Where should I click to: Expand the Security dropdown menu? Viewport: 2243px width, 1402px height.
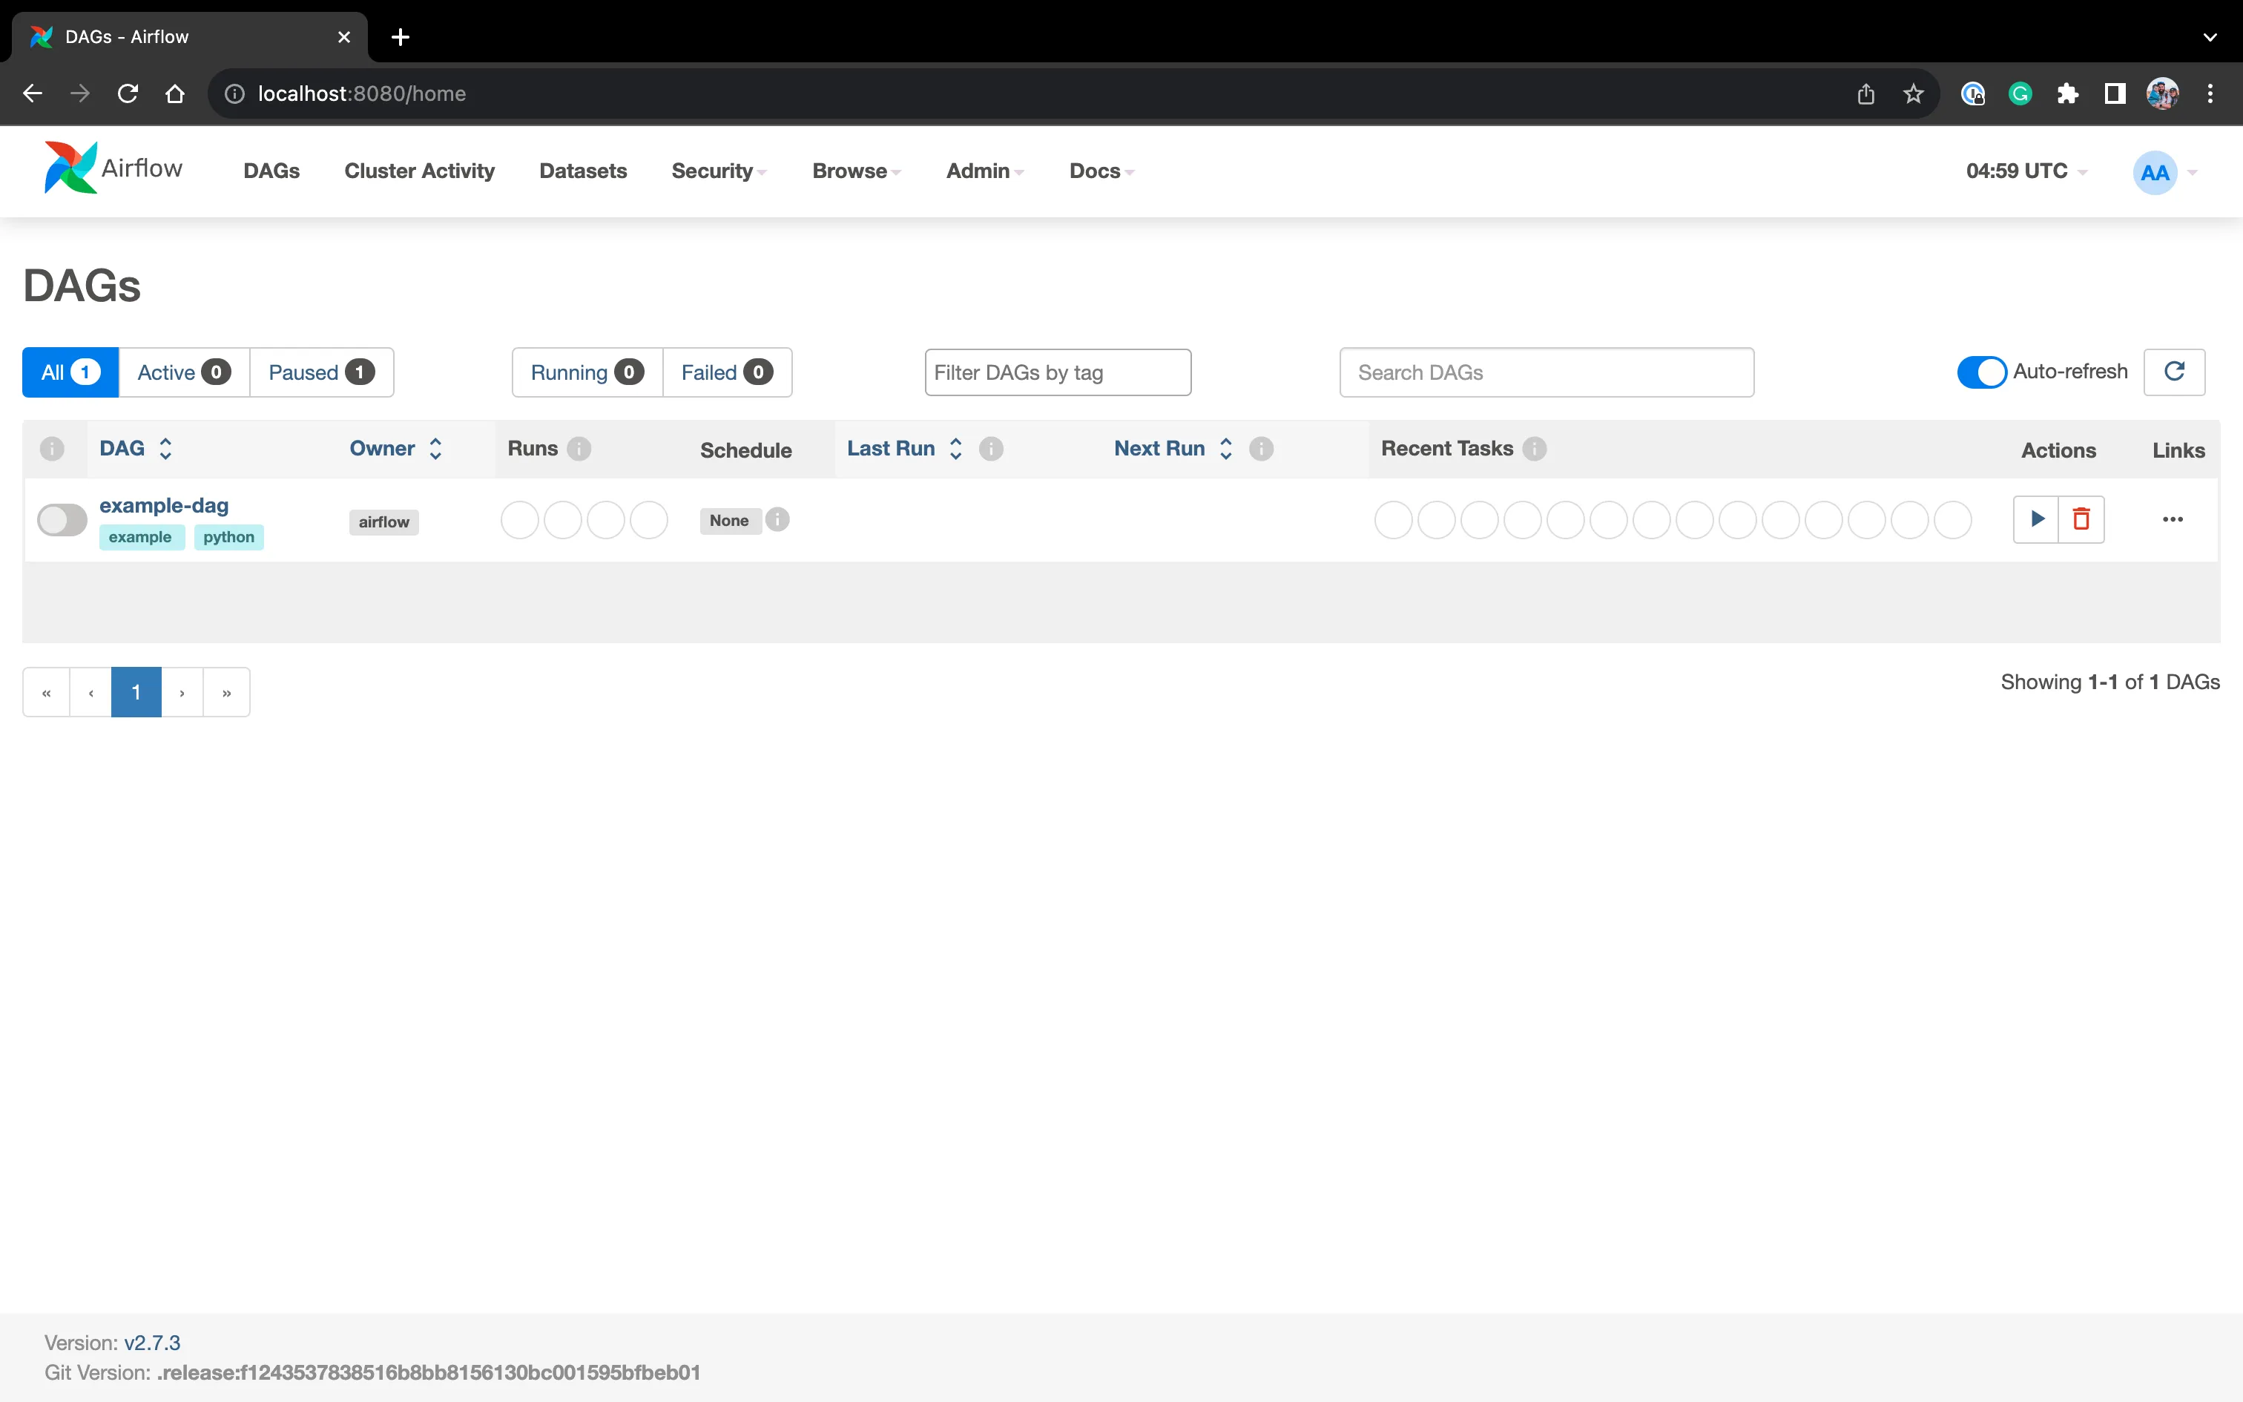(719, 170)
